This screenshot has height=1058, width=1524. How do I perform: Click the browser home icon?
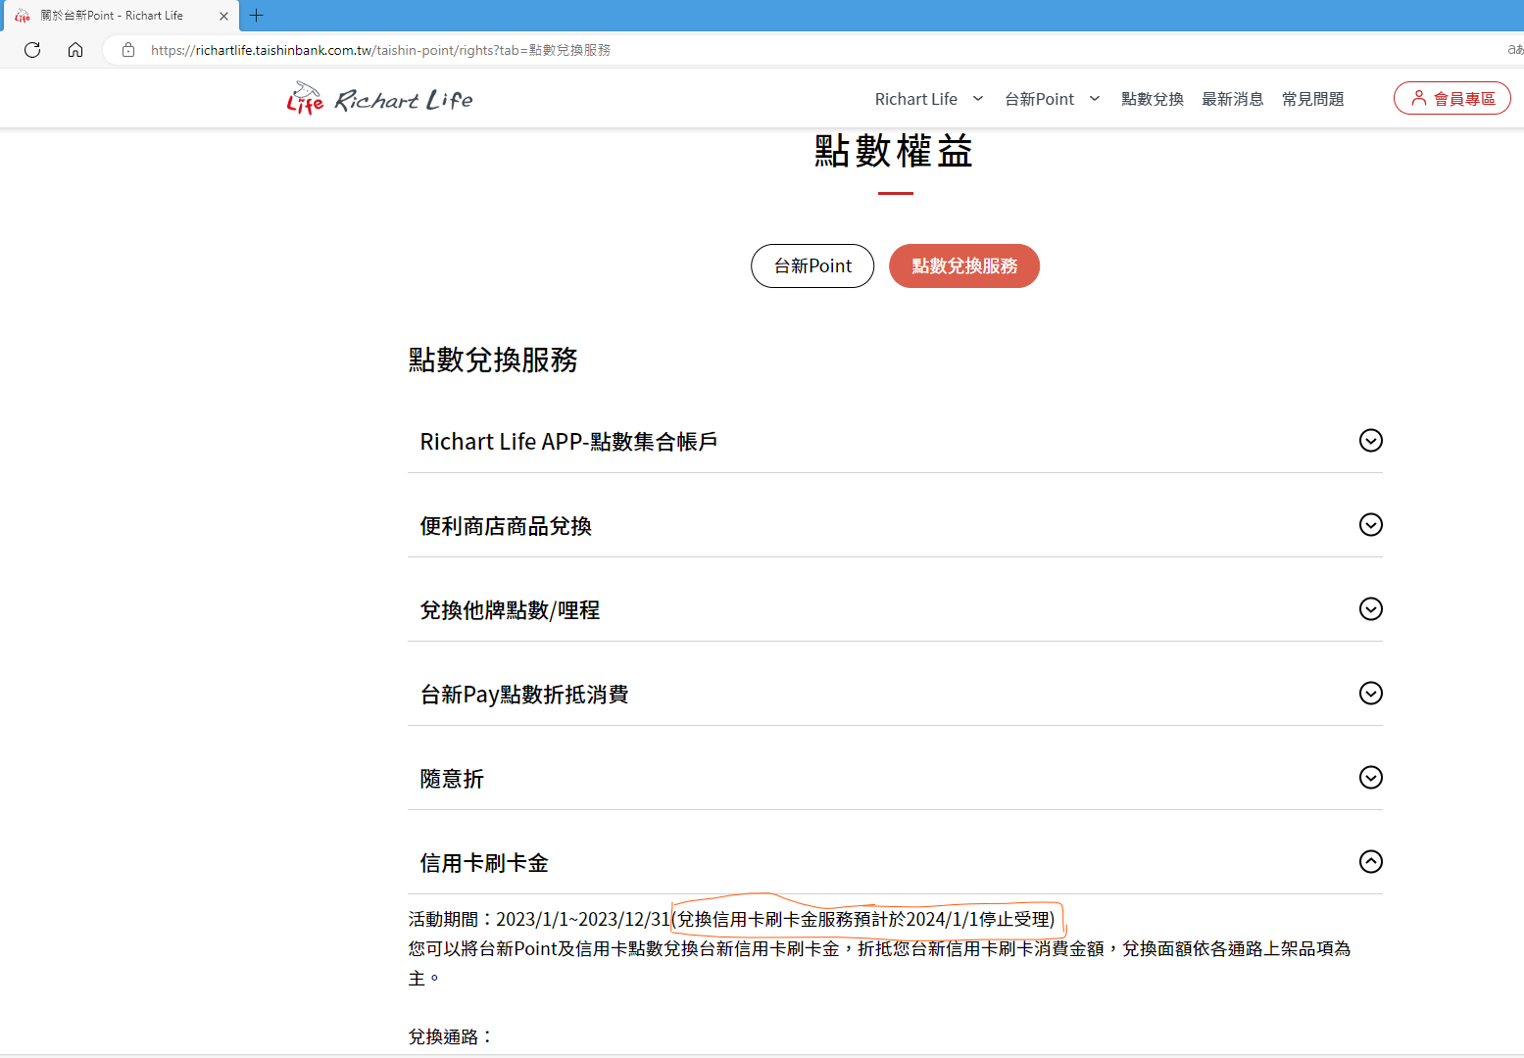[x=75, y=50]
